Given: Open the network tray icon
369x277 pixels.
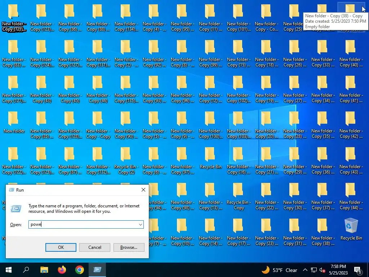Looking at the screenshot, I should coord(314,270).
